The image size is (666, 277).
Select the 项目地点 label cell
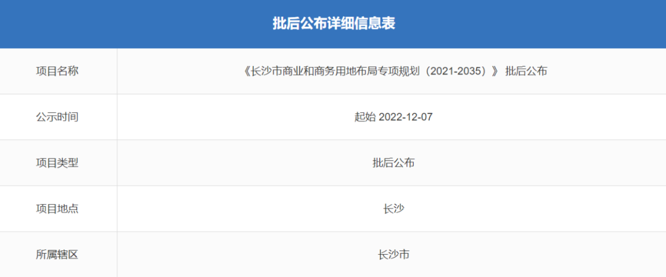(x=59, y=209)
